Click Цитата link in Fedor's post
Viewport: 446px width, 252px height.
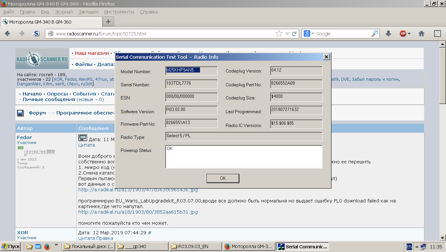pos(87,145)
